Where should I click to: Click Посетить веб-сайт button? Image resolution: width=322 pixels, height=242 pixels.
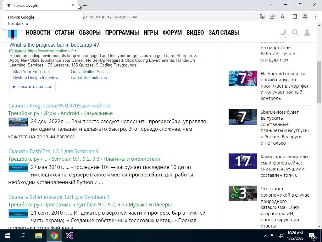click(x=33, y=87)
